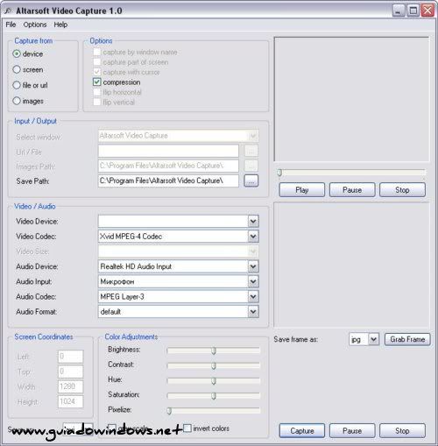Click the Brightness slider
The height and width of the screenshot is (446, 438).
coord(214,350)
